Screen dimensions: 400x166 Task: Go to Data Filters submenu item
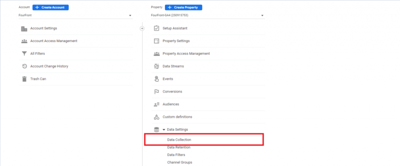176,155
